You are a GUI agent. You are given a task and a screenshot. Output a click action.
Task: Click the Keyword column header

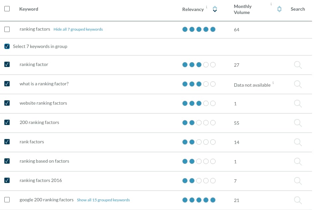pyautogui.click(x=29, y=9)
